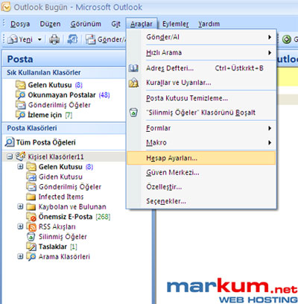
Task: Choose Adres Defteri from Araçlar menu
Action: [x=201, y=68]
